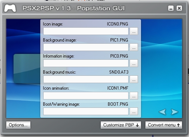Click the 'Boot/Warning image:' label
189x137 pixels.
tap(61, 104)
